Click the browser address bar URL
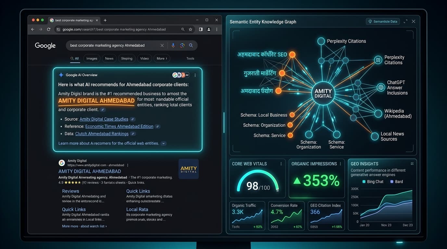The width and height of the screenshot is (447, 249). [x=114, y=29]
